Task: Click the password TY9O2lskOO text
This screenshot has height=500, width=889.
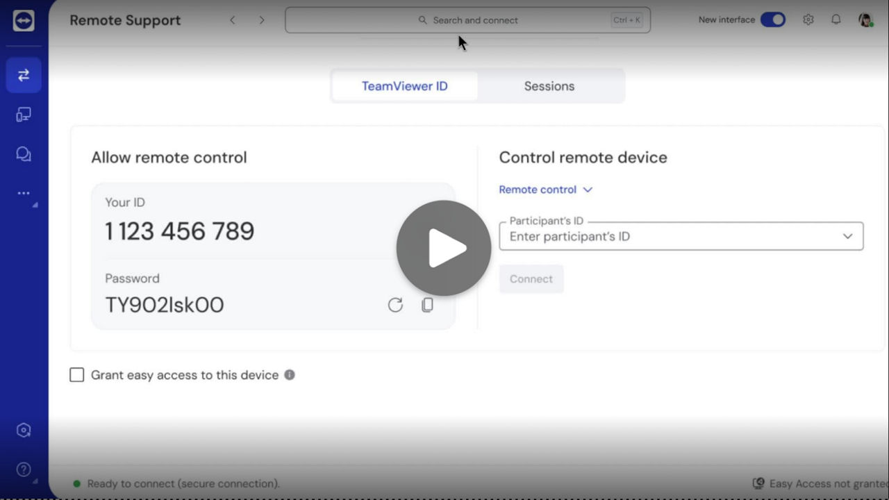Action: pyautogui.click(x=165, y=306)
